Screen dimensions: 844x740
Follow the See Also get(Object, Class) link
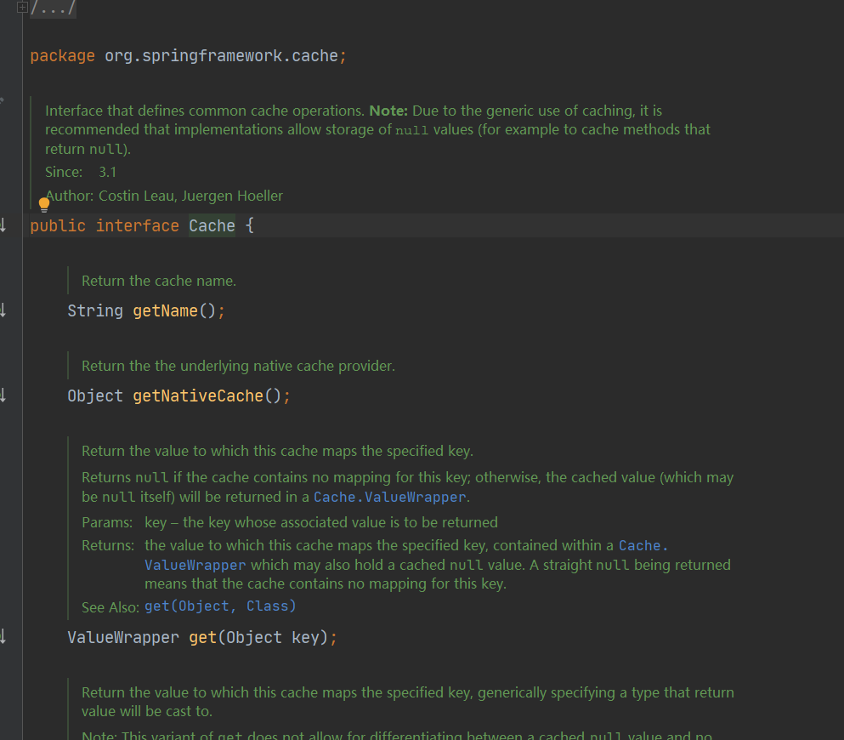point(220,606)
